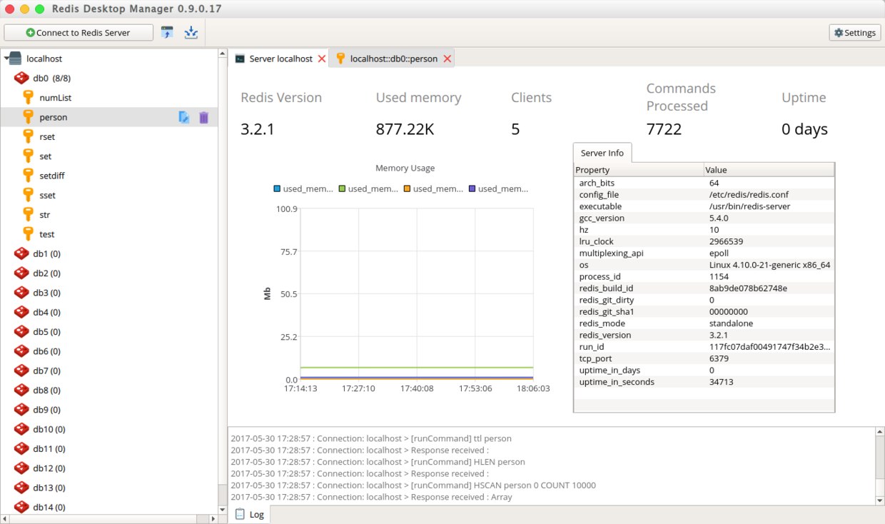Select the db14 (0) database
Viewport: 885px width, 524px height.
pyautogui.click(x=49, y=507)
